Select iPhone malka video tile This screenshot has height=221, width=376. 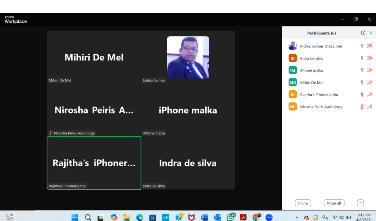pos(188,110)
